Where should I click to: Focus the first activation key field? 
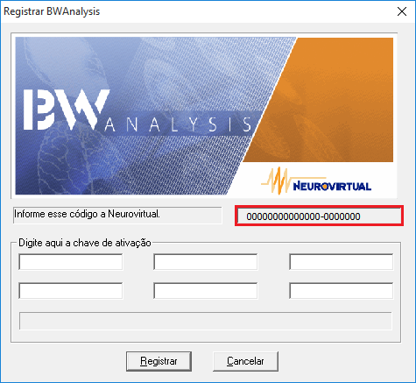[x=71, y=262]
